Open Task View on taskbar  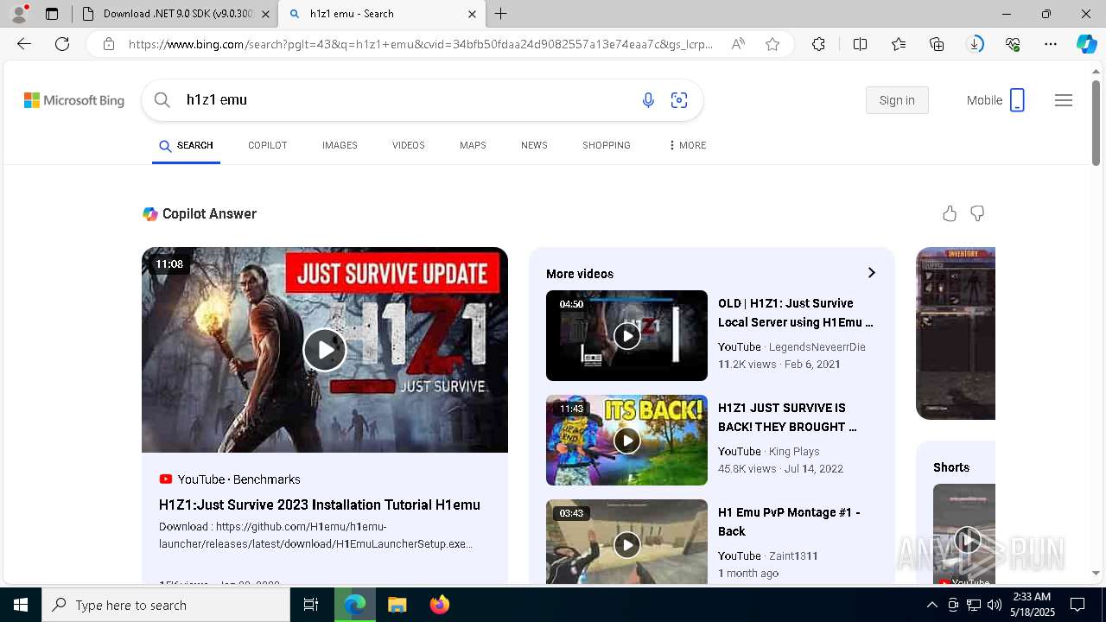click(x=311, y=605)
